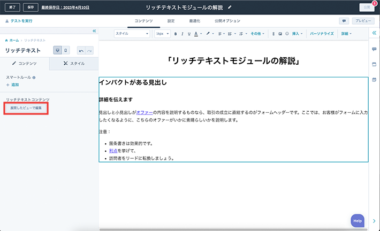Open the 詳細 advanced menu
380x231 pixels.
[346, 34]
